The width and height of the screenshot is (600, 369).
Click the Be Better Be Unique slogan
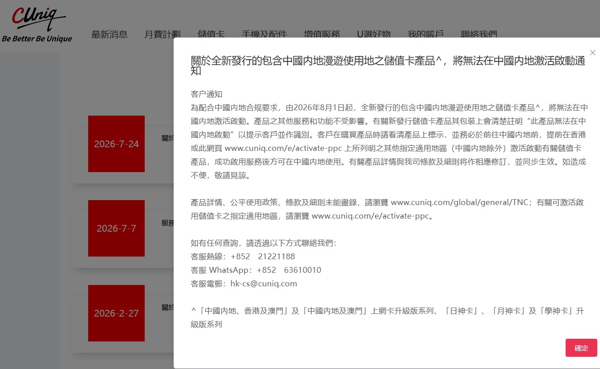coord(37,39)
